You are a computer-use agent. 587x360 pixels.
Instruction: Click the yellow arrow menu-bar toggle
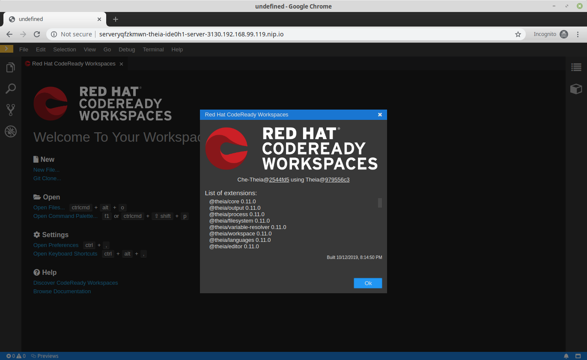(x=6, y=49)
